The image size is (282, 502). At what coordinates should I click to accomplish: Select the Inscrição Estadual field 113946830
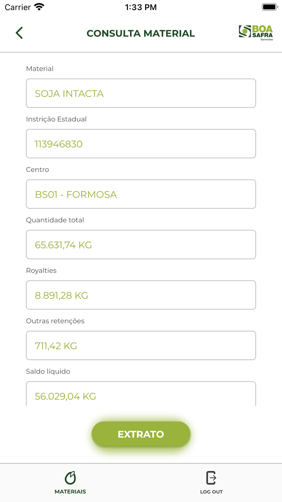pyautogui.click(x=141, y=144)
